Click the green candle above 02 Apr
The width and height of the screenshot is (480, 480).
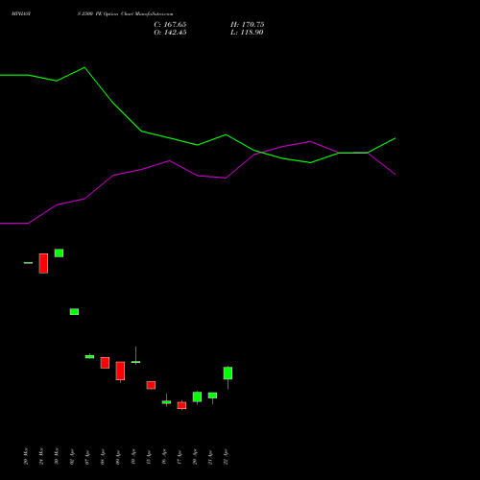coord(74,312)
